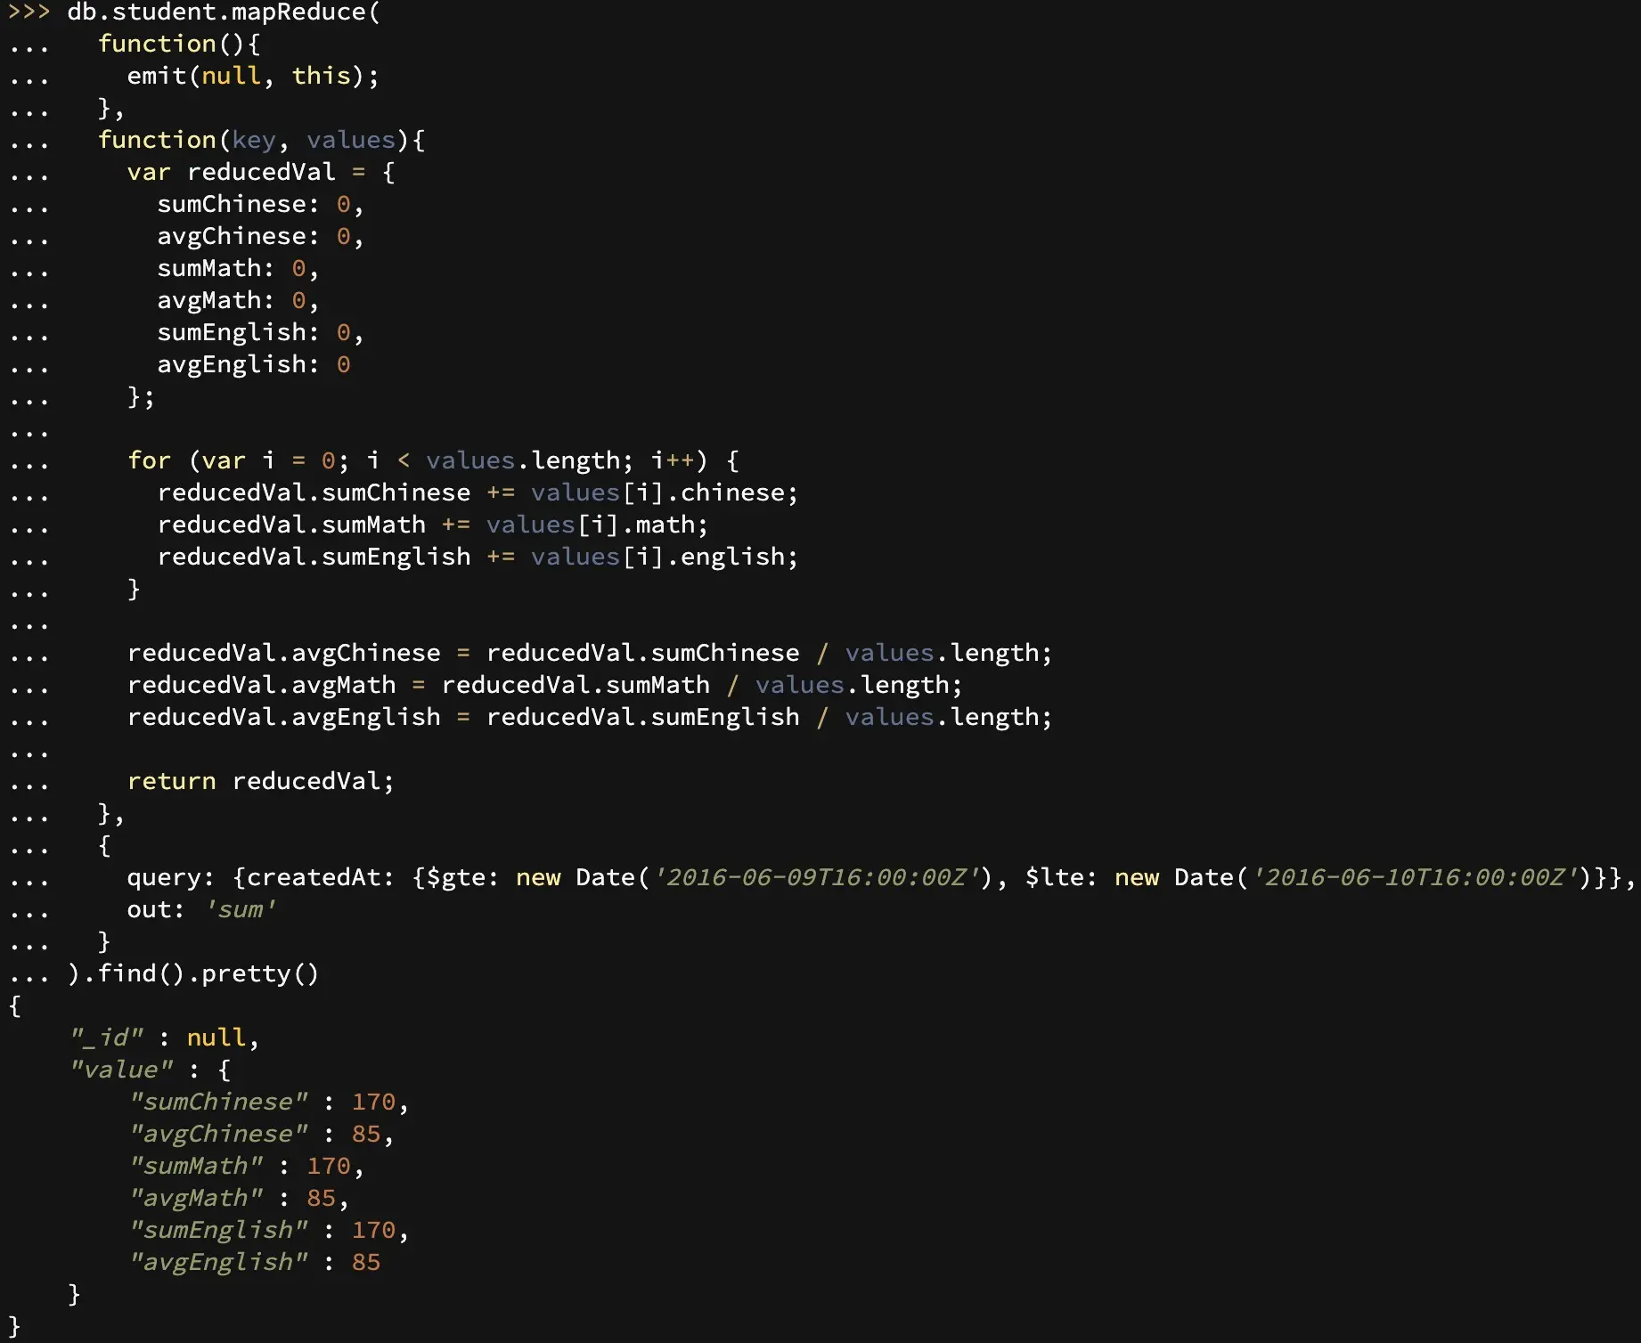Click the "sumChinese" : 170 result
Viewport: 1641px width, 1343px height.
click(x=268, y=1102)
